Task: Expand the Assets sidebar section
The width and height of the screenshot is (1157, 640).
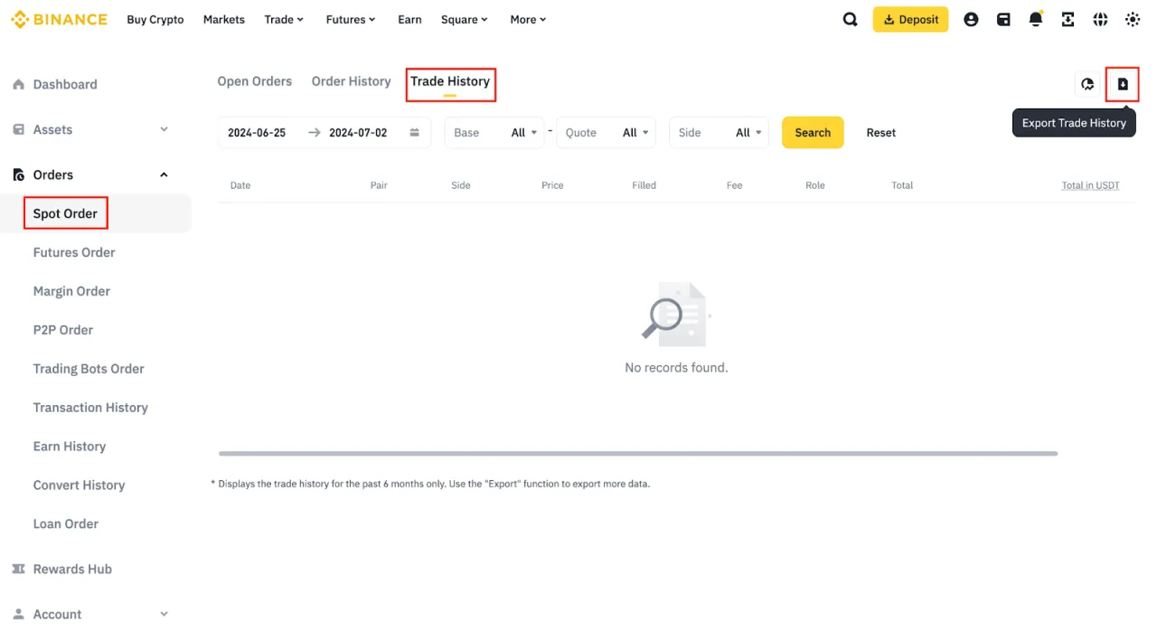Action: 164,130
